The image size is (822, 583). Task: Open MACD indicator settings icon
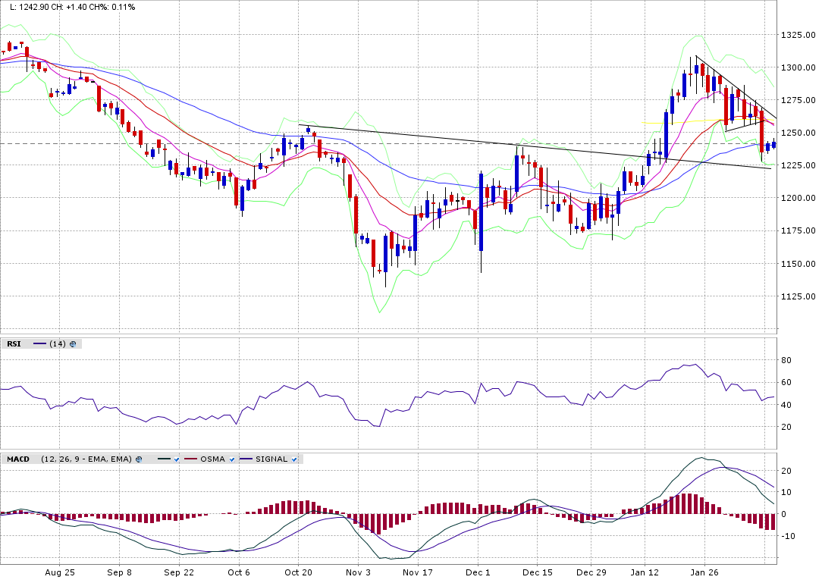click(140, 459)
